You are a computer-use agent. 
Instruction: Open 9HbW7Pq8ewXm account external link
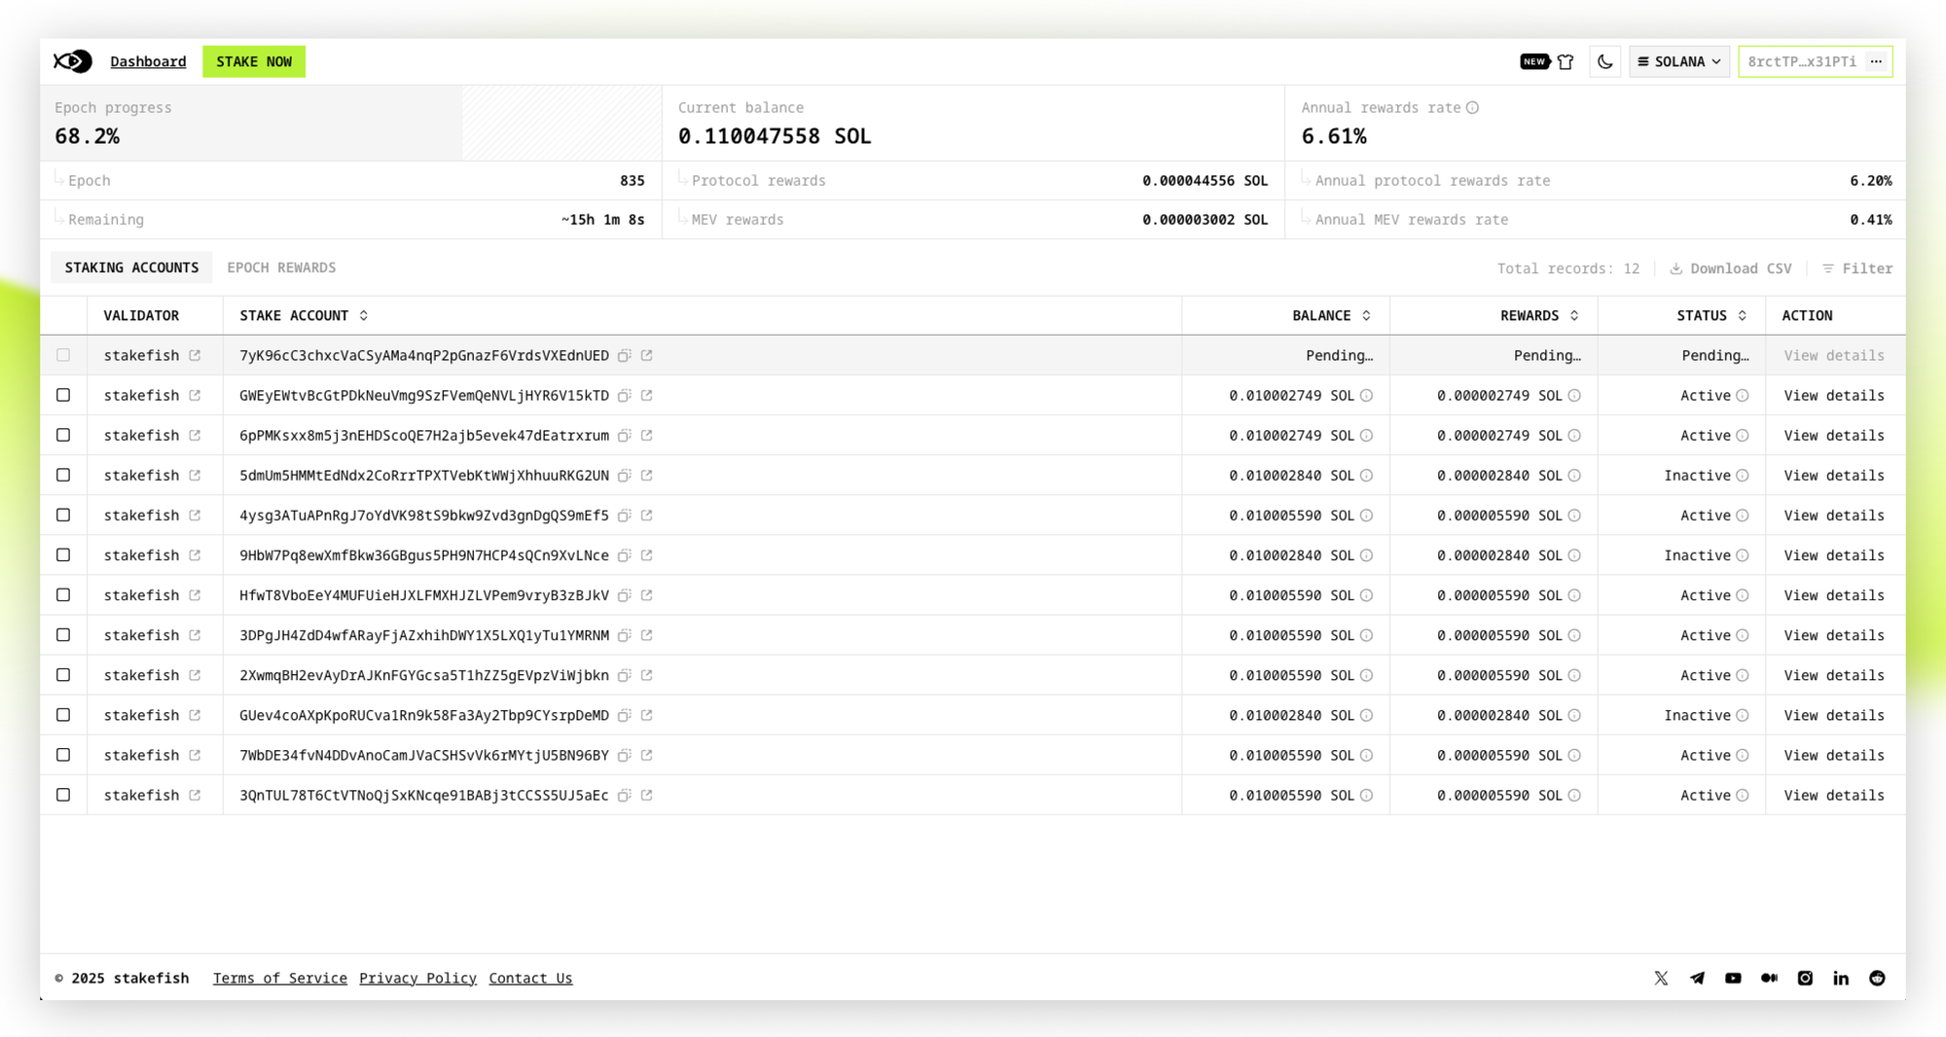pos(647,555)
